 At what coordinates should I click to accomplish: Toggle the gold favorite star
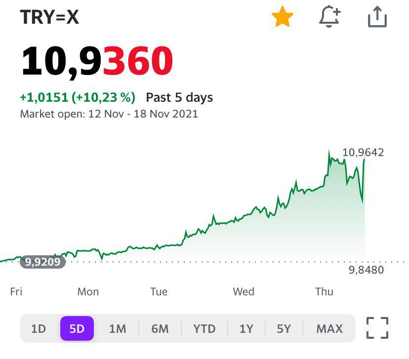pos(283,18)
